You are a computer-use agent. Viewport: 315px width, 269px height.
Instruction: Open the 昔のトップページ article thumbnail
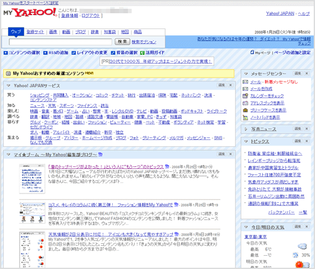tap(32, 179)
